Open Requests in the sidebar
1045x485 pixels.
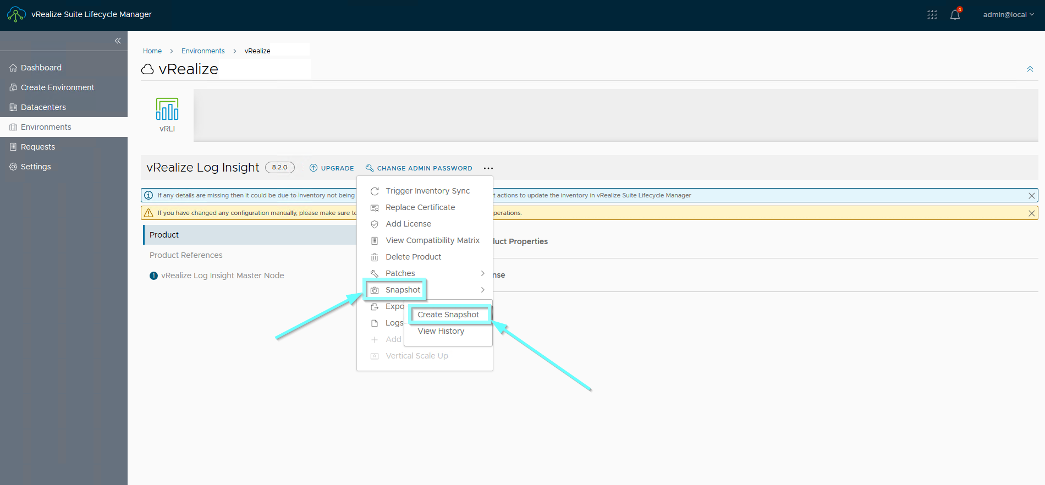64,147
